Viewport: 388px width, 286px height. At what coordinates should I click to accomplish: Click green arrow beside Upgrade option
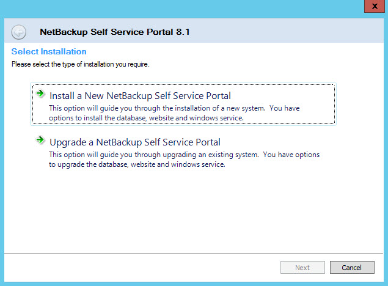(40, 141)
